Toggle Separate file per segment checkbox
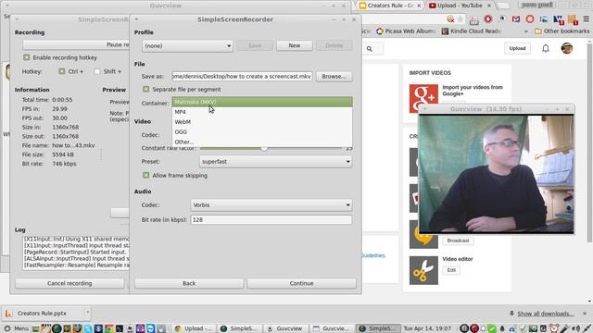The image size is (593, 333). tap(146, 90)
